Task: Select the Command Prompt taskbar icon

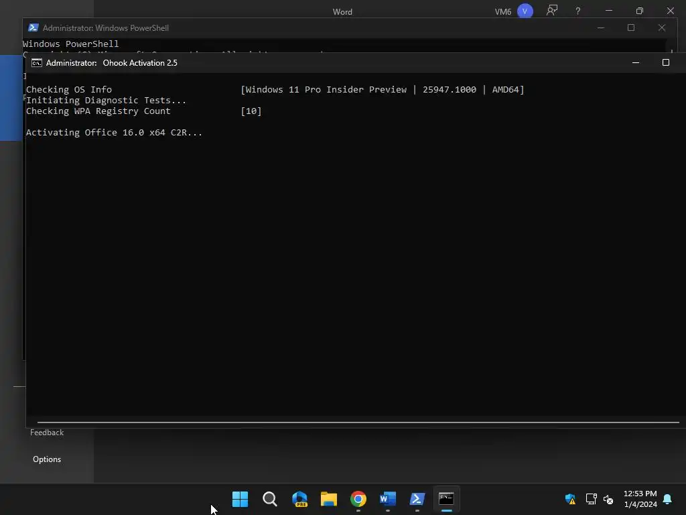Action: (x=446, y=499)
